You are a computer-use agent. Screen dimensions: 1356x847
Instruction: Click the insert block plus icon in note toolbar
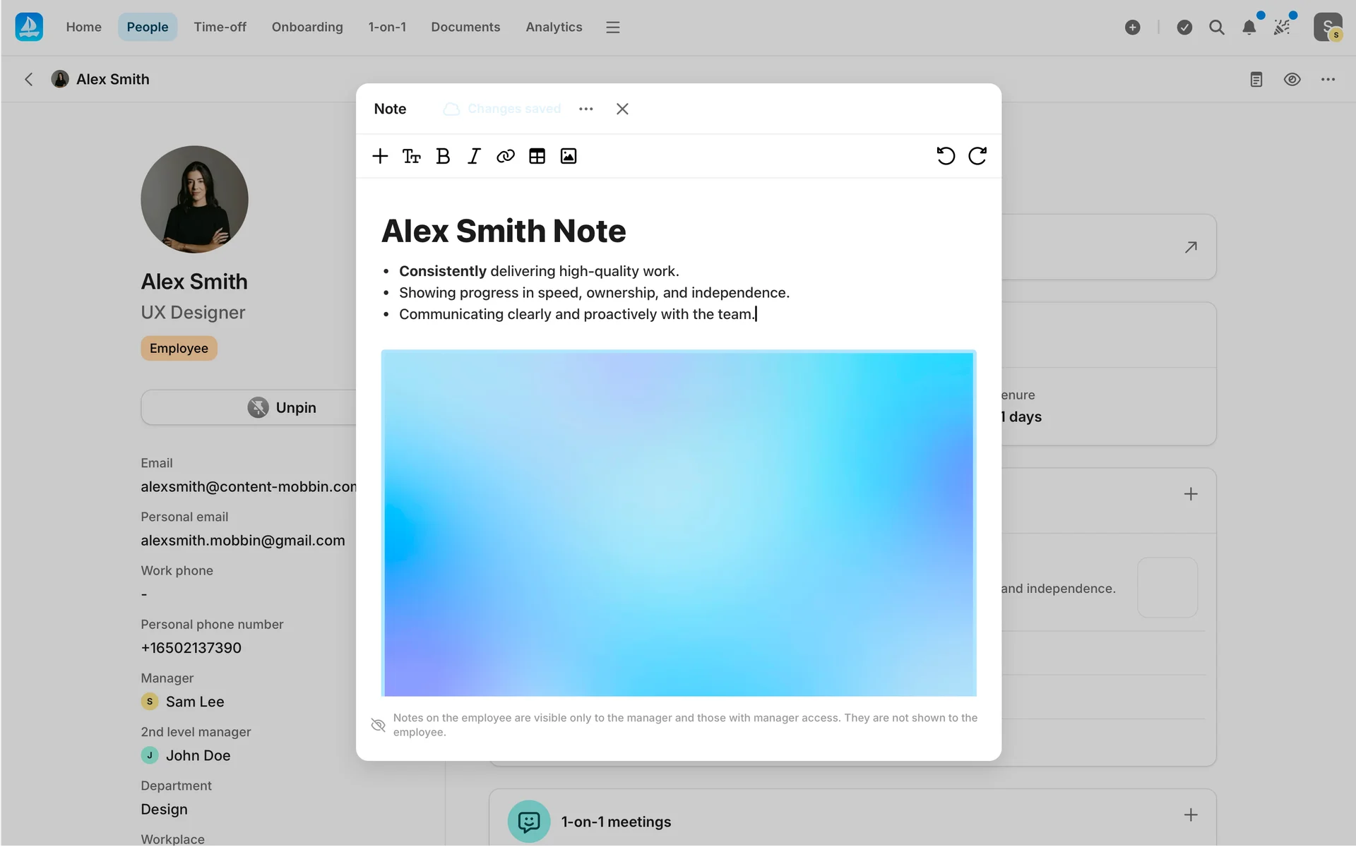coord(380,156)
